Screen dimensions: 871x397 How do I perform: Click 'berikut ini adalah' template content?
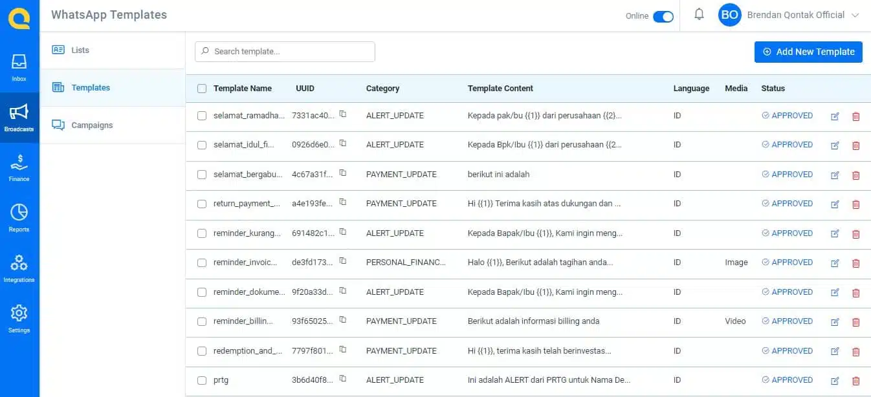[498, 175]
